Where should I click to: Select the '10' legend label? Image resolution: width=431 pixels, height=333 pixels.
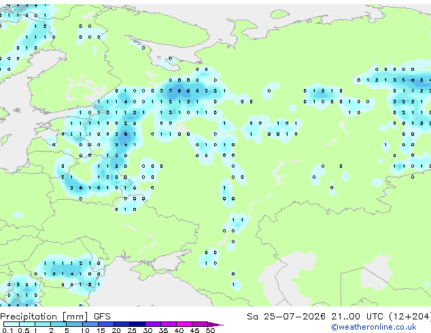(85, 330)
